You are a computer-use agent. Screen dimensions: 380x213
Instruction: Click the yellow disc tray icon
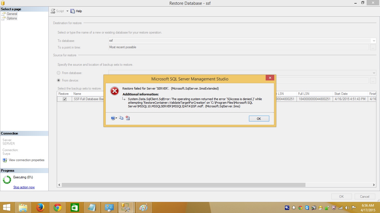(320, 208)
